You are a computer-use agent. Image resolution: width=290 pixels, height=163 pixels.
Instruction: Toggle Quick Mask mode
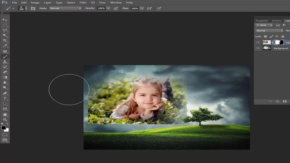(5, 135)
